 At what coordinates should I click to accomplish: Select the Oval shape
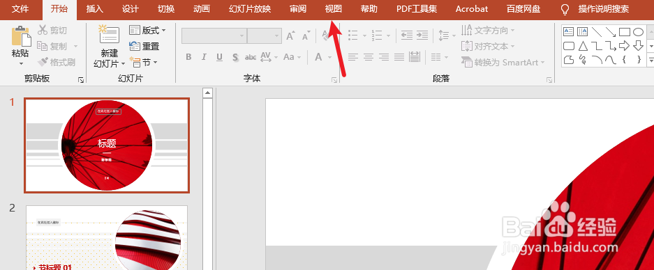[638, 31]
